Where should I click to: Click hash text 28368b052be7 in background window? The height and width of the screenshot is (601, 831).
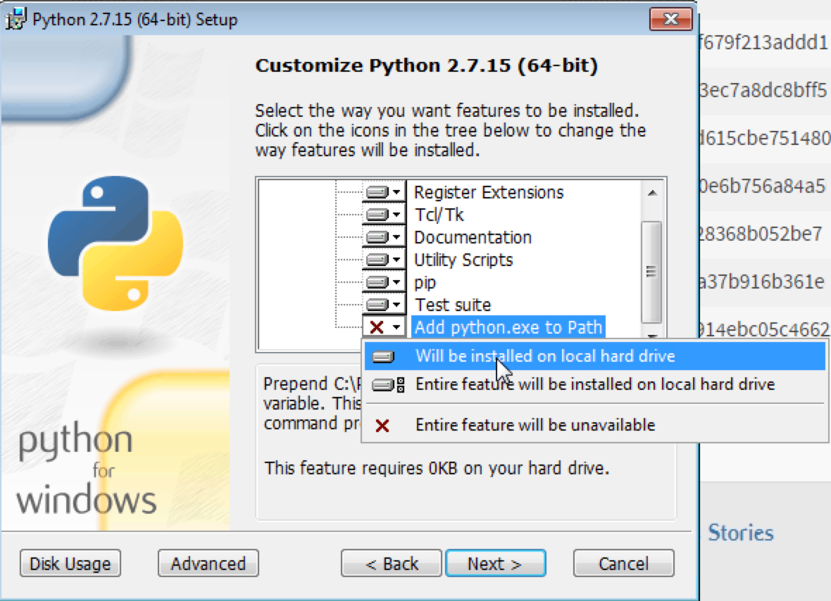pyautogui.click(x=761, y=234)
